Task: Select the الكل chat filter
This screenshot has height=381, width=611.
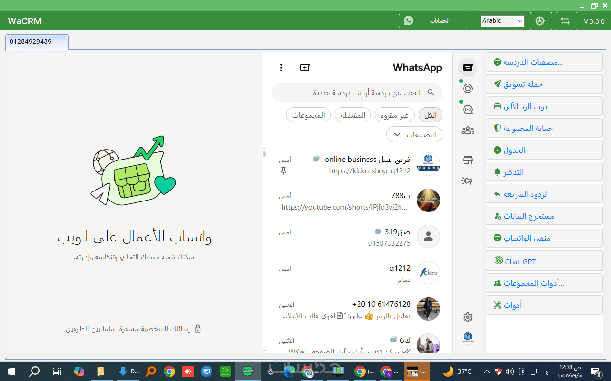Action: tap(431, 115)
